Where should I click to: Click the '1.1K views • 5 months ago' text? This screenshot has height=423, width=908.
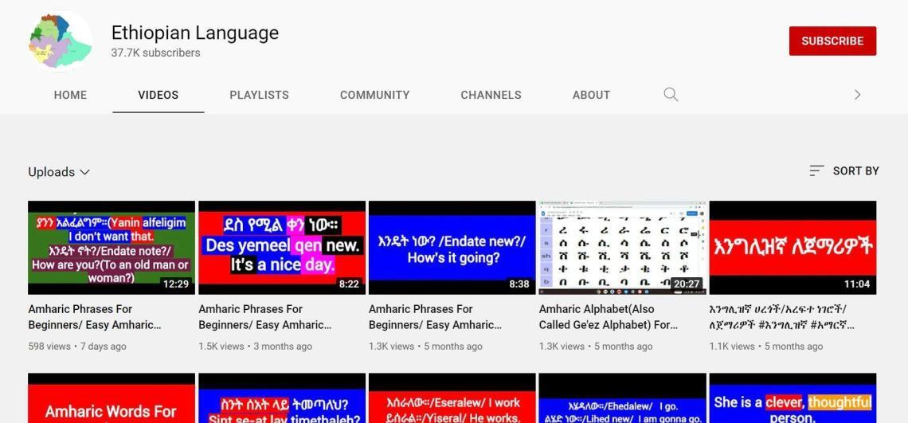(x=766, y=347)
